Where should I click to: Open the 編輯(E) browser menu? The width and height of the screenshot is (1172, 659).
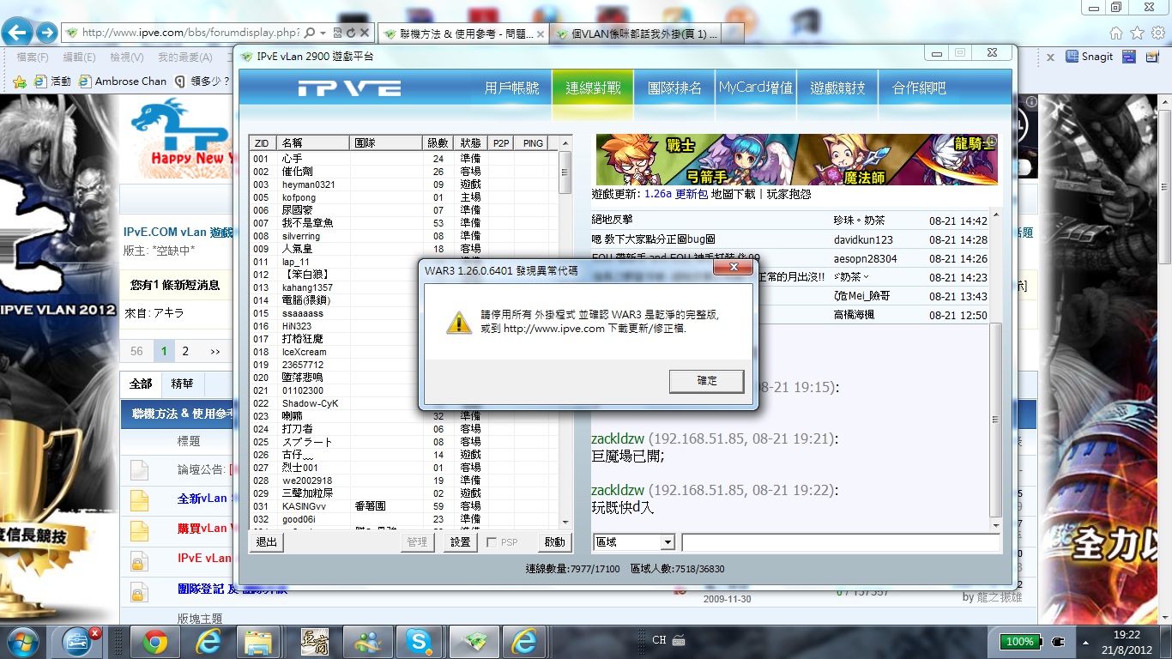click(79, 57)
